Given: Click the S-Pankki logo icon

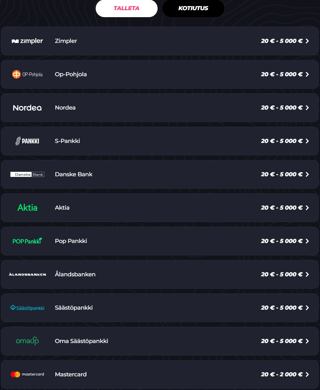Looking at the screenshot, I should pyautogui.click(x=27, y=141).
